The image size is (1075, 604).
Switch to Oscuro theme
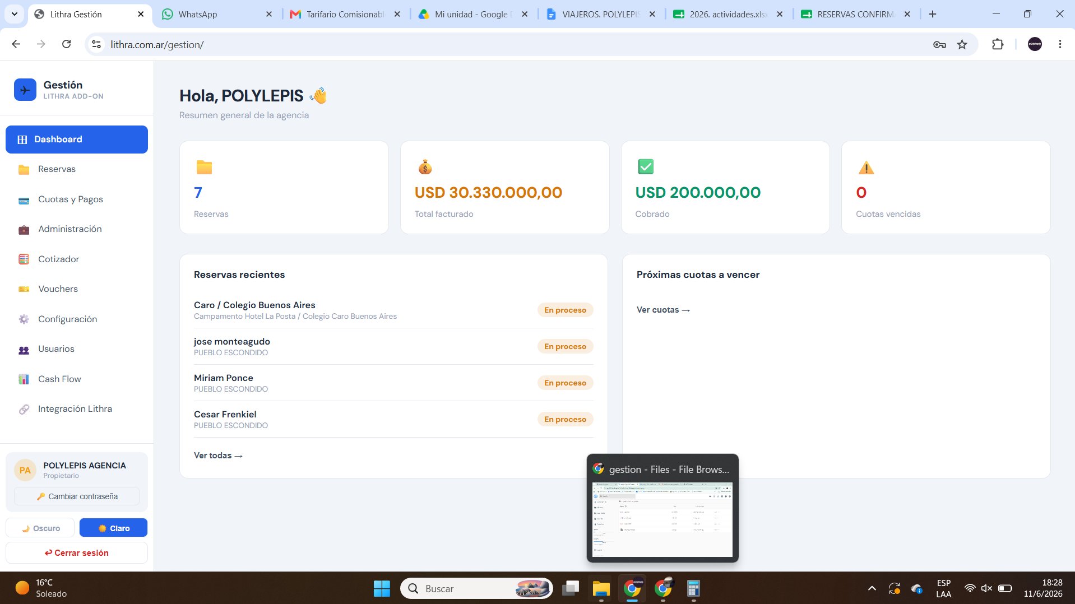pos(40,528)
